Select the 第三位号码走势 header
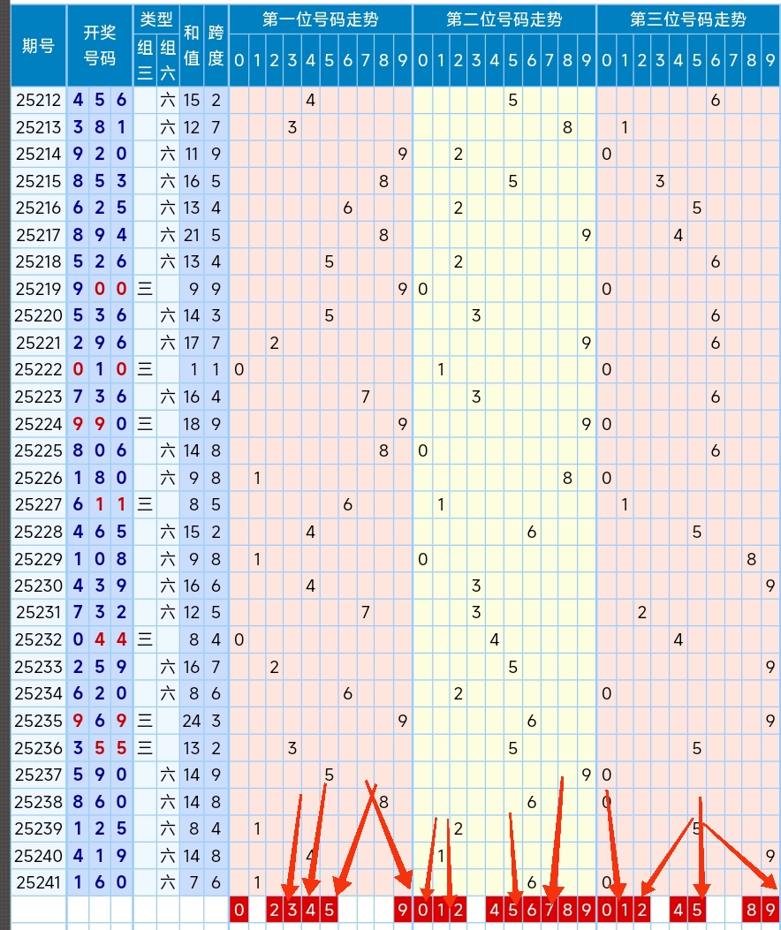 [x=688, y=19]
